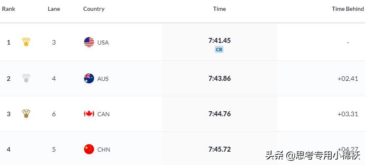Select the 7:45.72 time for CHN

click(219, 149)
